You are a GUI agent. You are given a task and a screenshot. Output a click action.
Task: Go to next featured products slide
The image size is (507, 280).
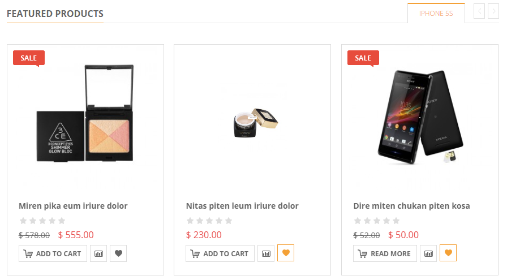pyautogui.click(x=493, y=11)
